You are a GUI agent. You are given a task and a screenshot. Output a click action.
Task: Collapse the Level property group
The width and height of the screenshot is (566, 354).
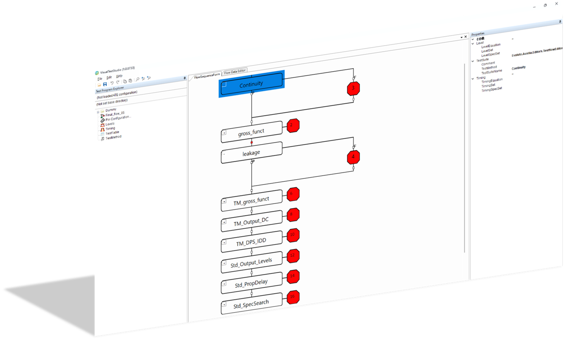point(473,43)
